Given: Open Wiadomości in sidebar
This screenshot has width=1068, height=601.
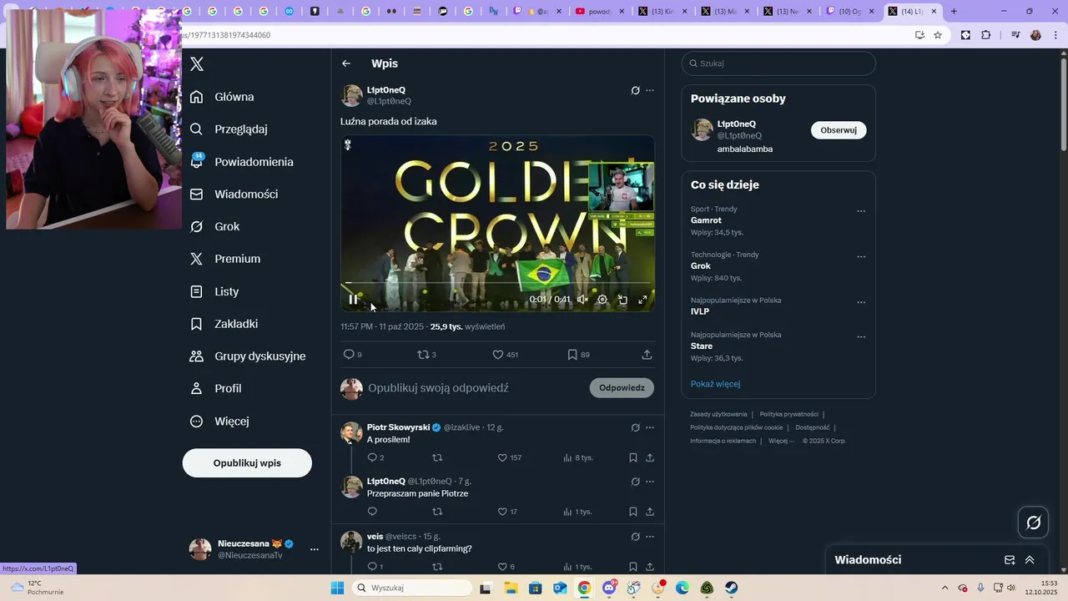Looking at the screenshot, I should point(234,194).
